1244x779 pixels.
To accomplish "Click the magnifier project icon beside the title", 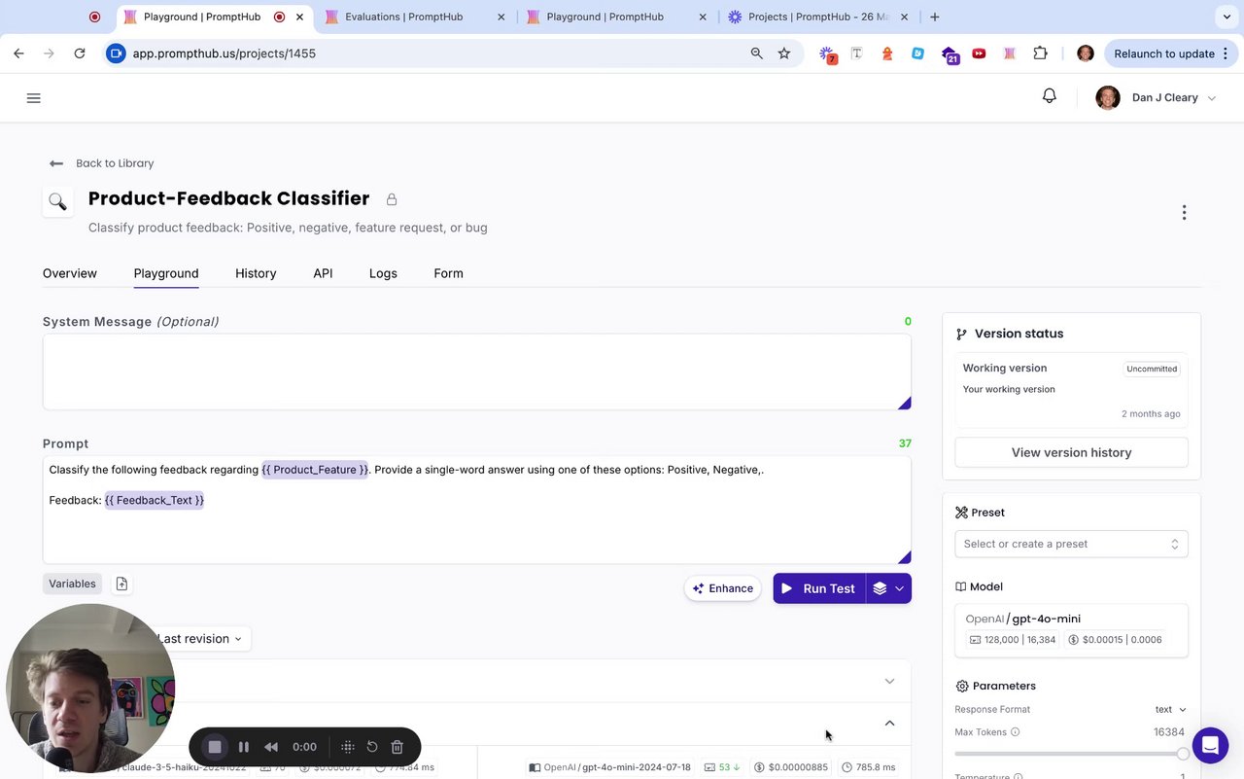I will [57, 201].
